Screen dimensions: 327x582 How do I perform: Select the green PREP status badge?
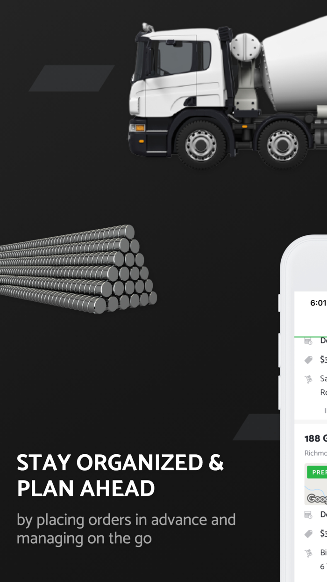coord(317,472)
